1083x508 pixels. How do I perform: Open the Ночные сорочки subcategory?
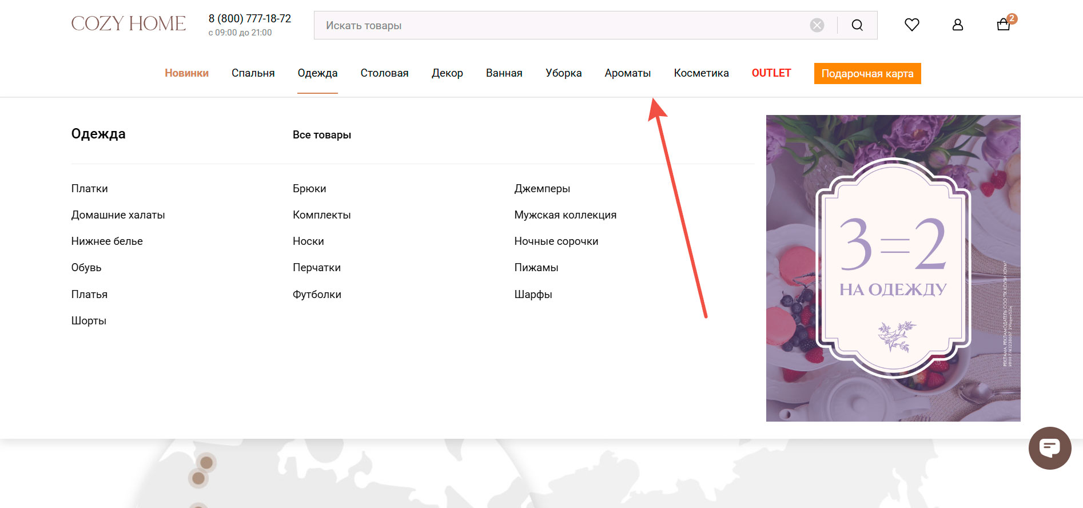tap(556, 241)
